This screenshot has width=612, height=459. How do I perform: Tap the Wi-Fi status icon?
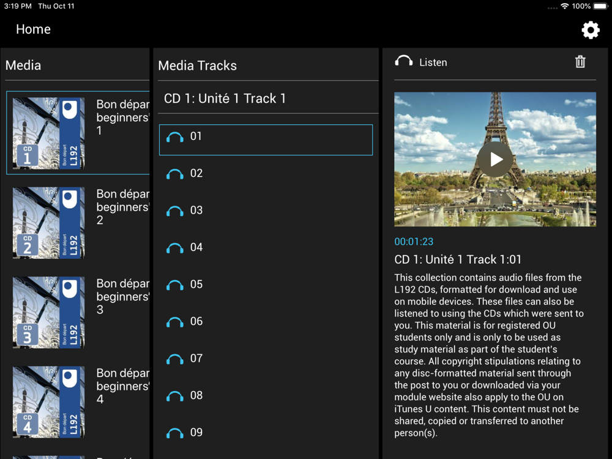point(564,6)
